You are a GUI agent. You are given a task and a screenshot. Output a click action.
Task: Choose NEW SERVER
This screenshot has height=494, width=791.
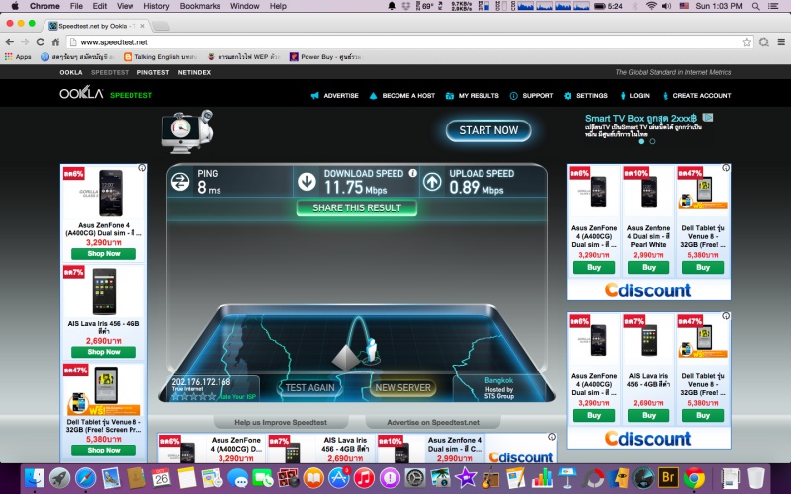402,387
